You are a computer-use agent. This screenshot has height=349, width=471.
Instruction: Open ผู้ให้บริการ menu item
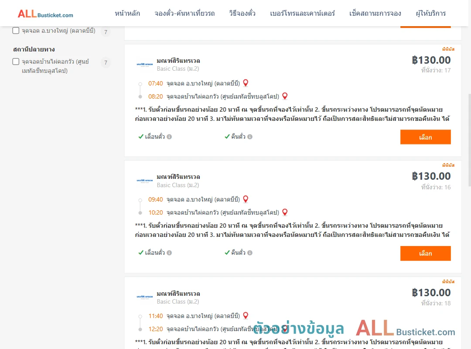[x=431, y=14]
